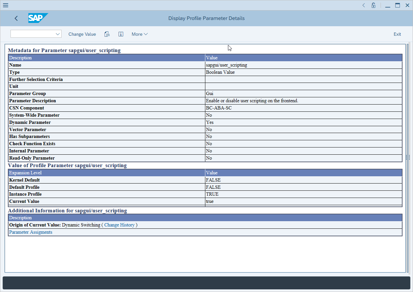413x292 pixels.
Task: Click the back arrow beside the SAP logo
Action: [16, 18]
